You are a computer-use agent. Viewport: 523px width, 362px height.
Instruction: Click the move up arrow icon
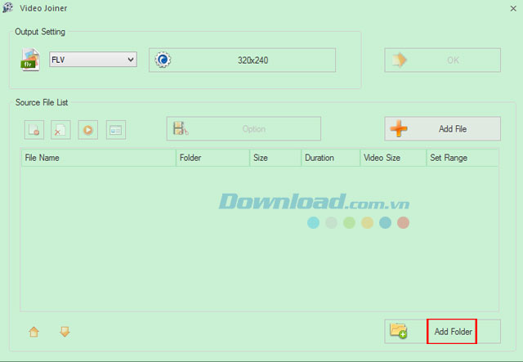[34, 332]
